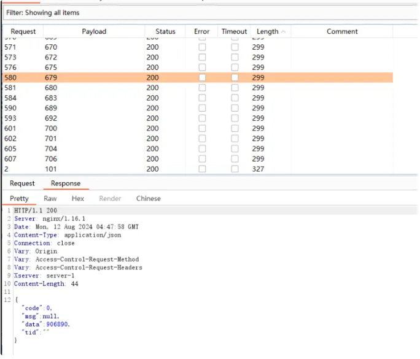Image resolution: width=420 pixels, height=359 pixels.
Task: Click the Content-Length 44 header line
Action: [x=46, y=284]
